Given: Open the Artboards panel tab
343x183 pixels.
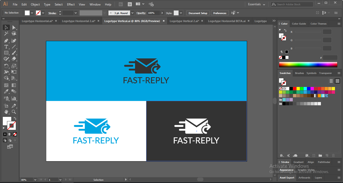Looking at the screenshot, I should pyautogui.click(x=304, y=178).
